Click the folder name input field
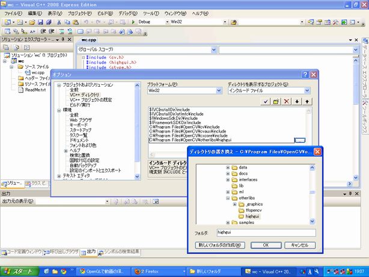The image size is (369, 277). coord(266,232)
